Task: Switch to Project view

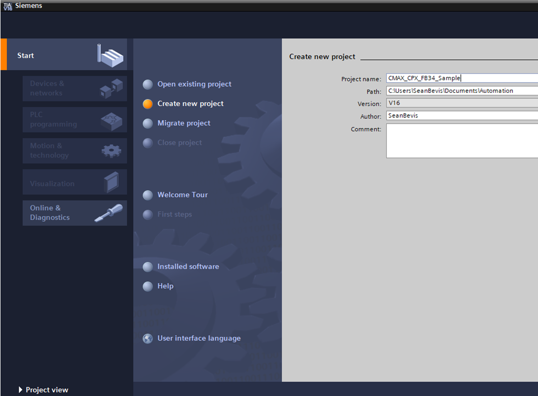Action: coord(47,390)
